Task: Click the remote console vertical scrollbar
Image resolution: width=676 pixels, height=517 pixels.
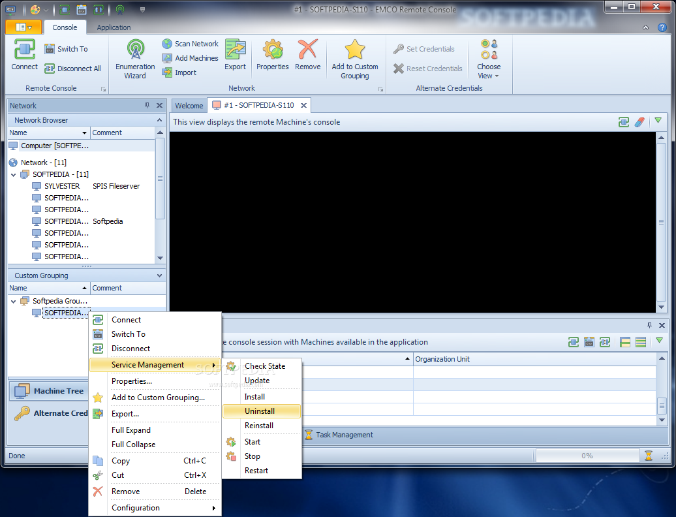Action: pos(662,223)
